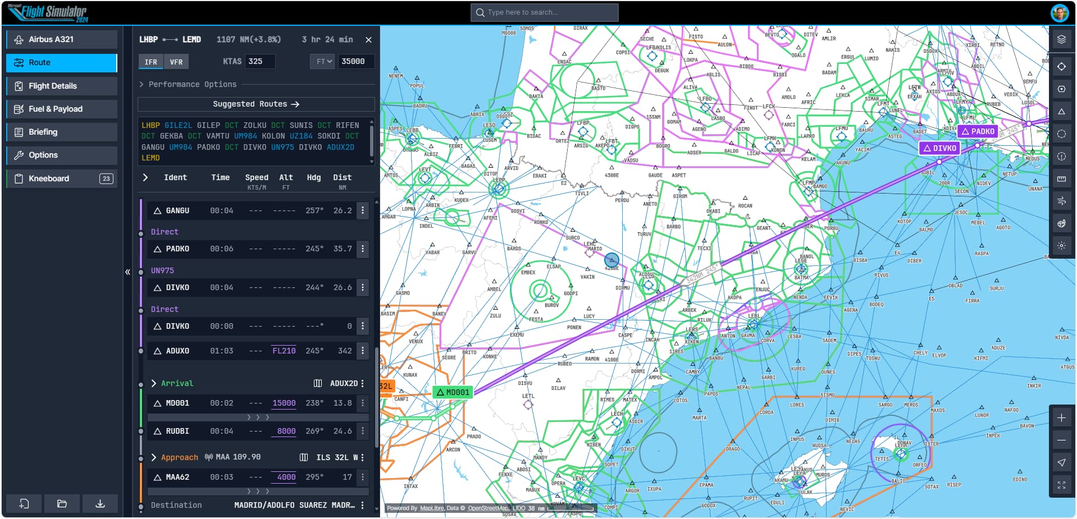Click the Suggested Routes button
1077x519 pixels.
coord(256,104)
